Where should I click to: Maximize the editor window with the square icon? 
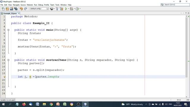click(x=189, y=13)
